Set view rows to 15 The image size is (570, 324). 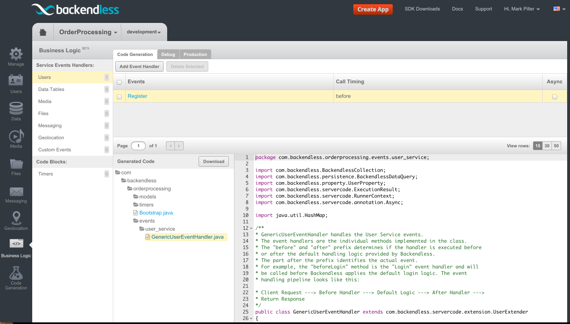point(537,146)
